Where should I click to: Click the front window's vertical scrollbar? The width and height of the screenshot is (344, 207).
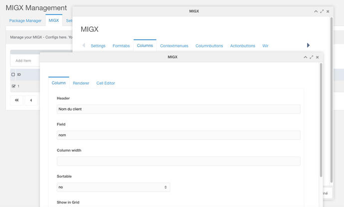(x=321, y=120)
